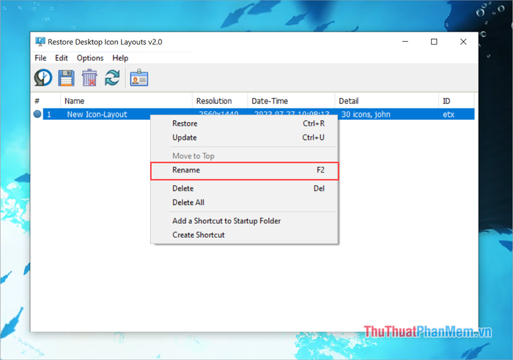
Task: Sort by the Resolution column header
Action: point(220,101)
